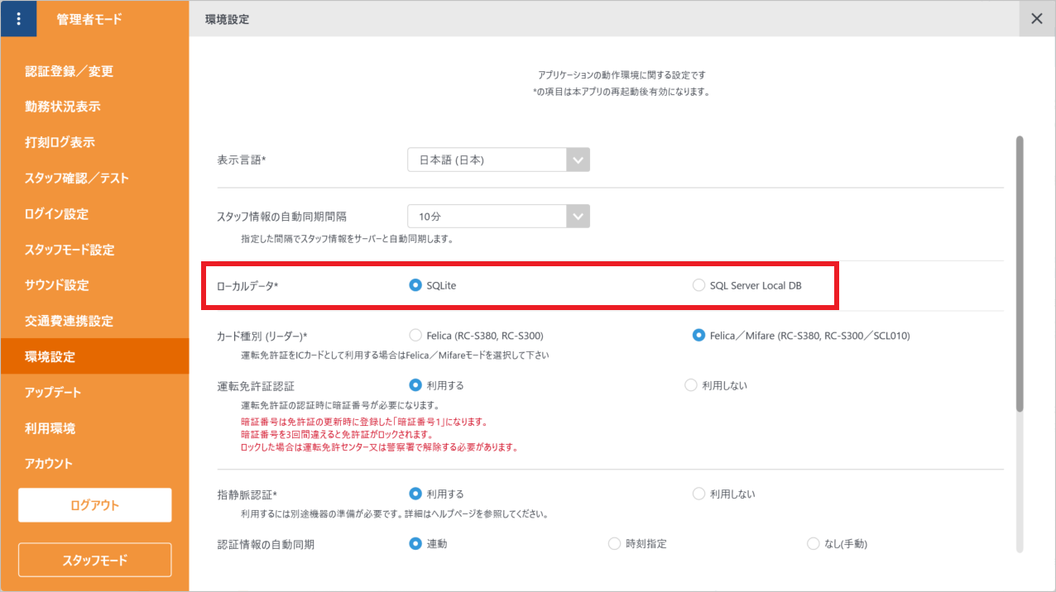Set 認証情報の自動同期 to なし(手動)

click(837, 543)
